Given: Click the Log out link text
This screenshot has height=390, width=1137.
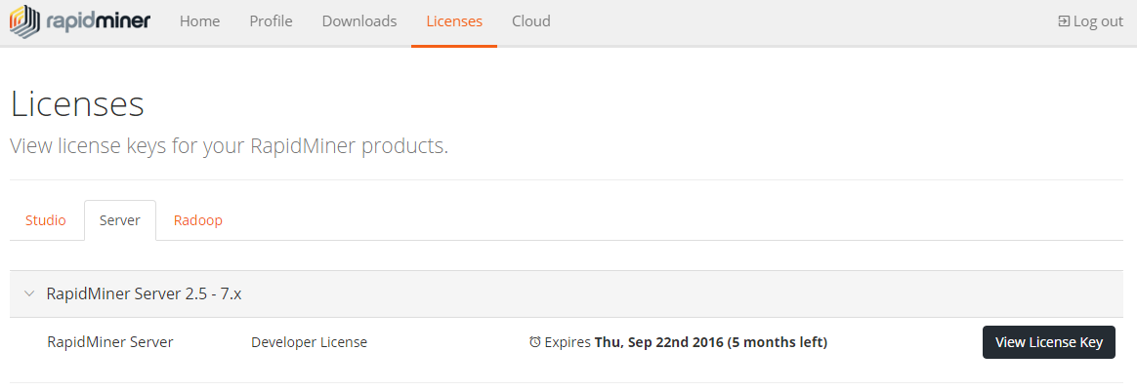Looking at the screenshot, I should click(x=1098, y=21).
